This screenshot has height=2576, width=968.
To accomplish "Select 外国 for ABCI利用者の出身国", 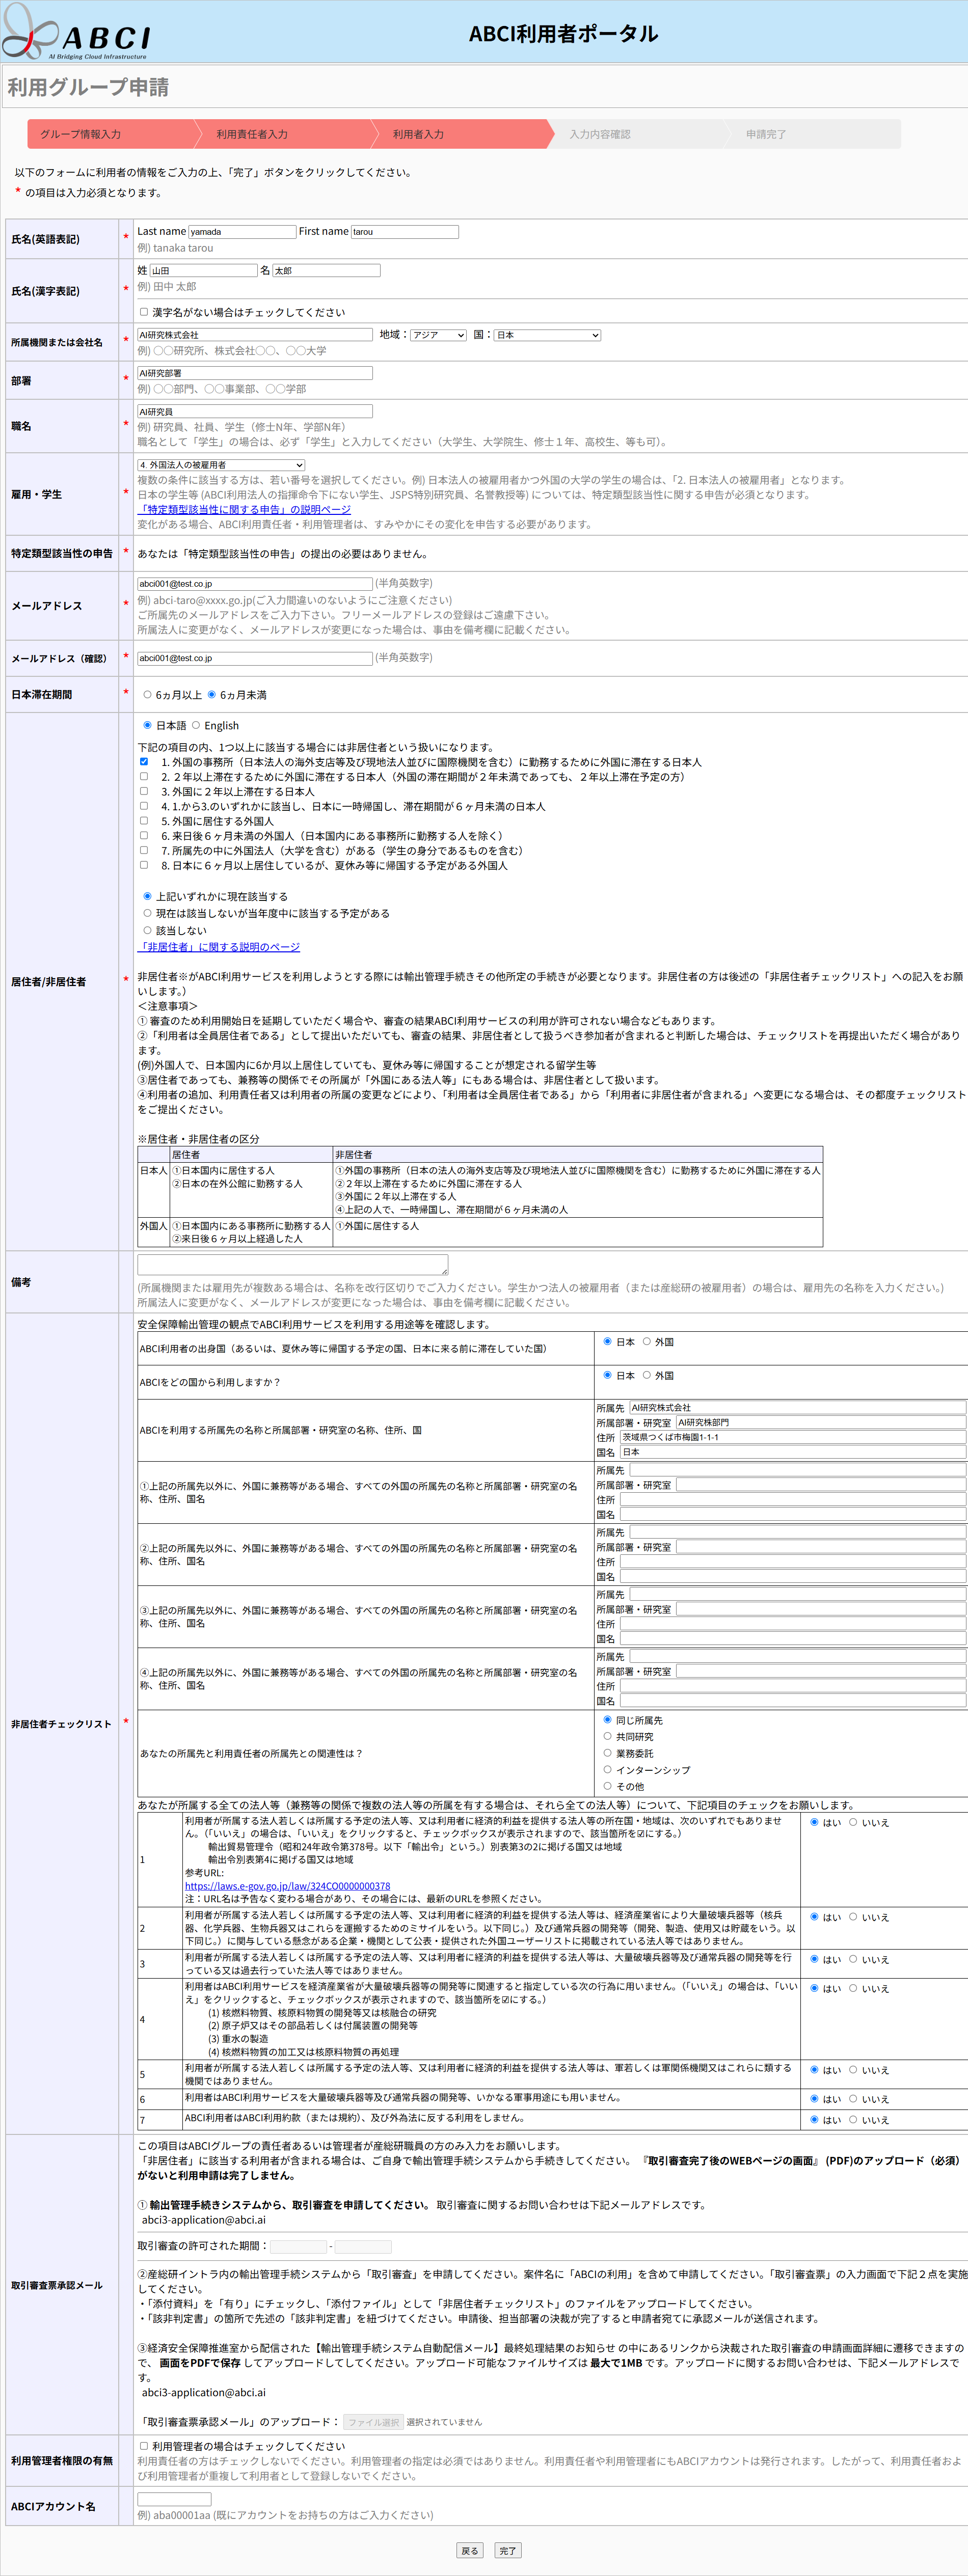I will (x=646, y=1342).
